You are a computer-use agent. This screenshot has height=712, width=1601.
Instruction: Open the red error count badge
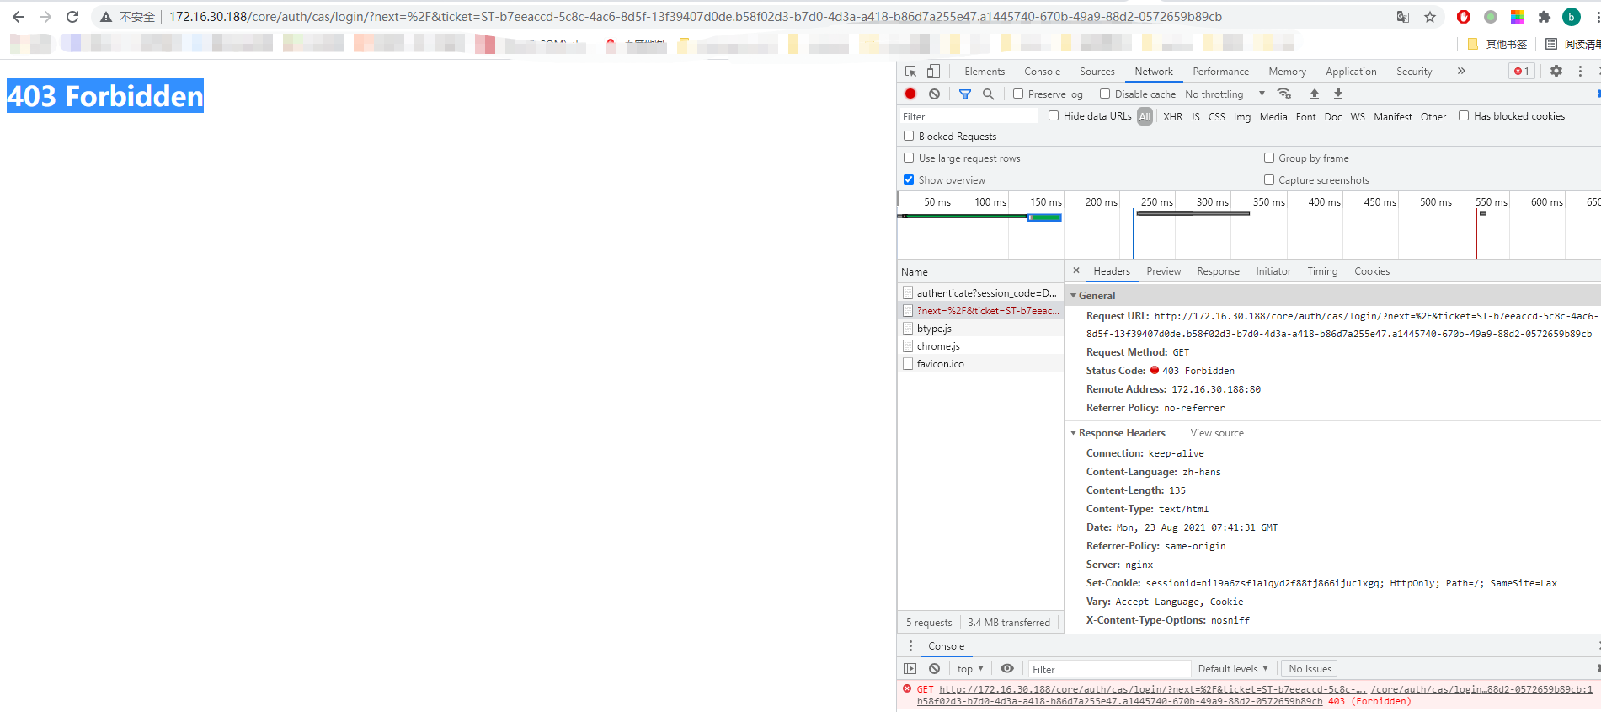coord(1522,72)
